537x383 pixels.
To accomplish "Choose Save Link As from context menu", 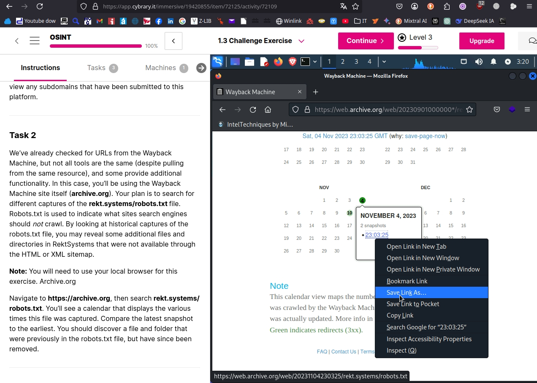I will (x=431, y=293).
